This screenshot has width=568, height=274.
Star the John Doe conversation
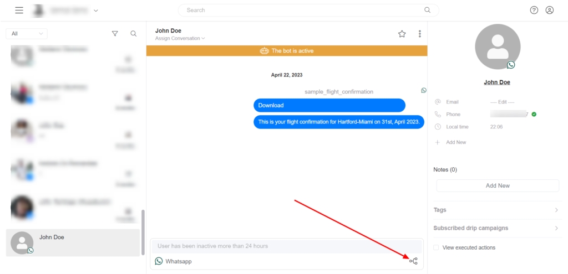402,34
